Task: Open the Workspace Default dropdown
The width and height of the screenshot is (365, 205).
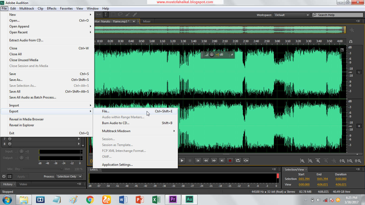Action: click(x=292, y=15)
